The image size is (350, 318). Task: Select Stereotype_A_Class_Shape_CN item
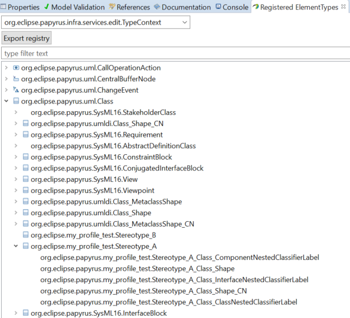click(144, 291)
